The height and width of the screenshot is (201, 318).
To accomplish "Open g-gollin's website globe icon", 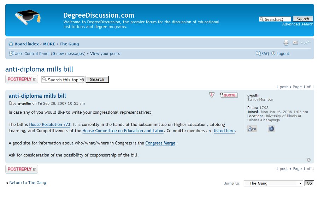I will click(271, 129).
